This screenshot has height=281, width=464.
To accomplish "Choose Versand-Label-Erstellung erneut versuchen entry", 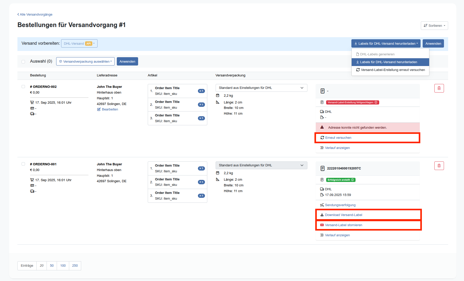I will (390, 70).
